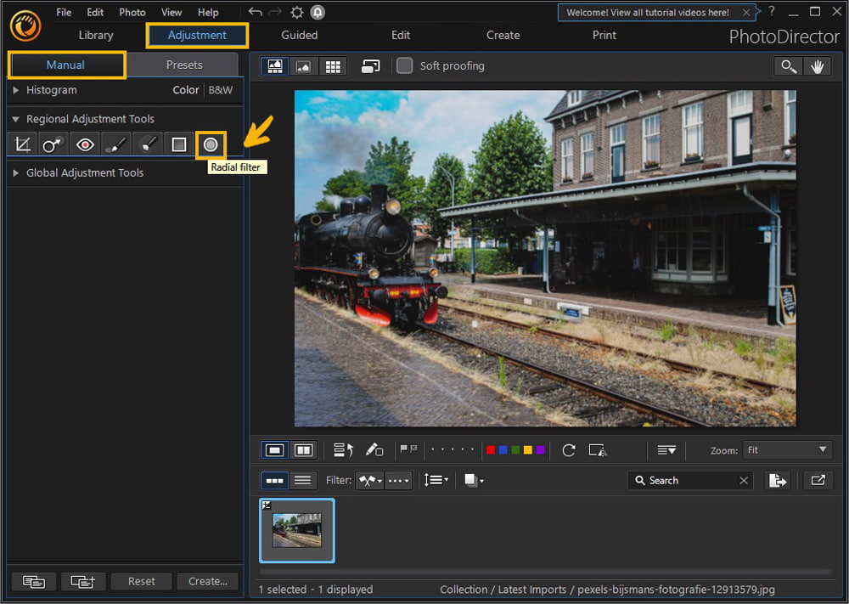Open the Zoom level dropdown showing Fit
Viewport: 849px width, 604px height.
(x=787, y=449)
